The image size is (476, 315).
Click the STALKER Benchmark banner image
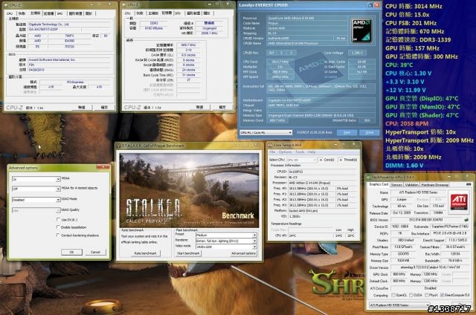click(189, 190)
